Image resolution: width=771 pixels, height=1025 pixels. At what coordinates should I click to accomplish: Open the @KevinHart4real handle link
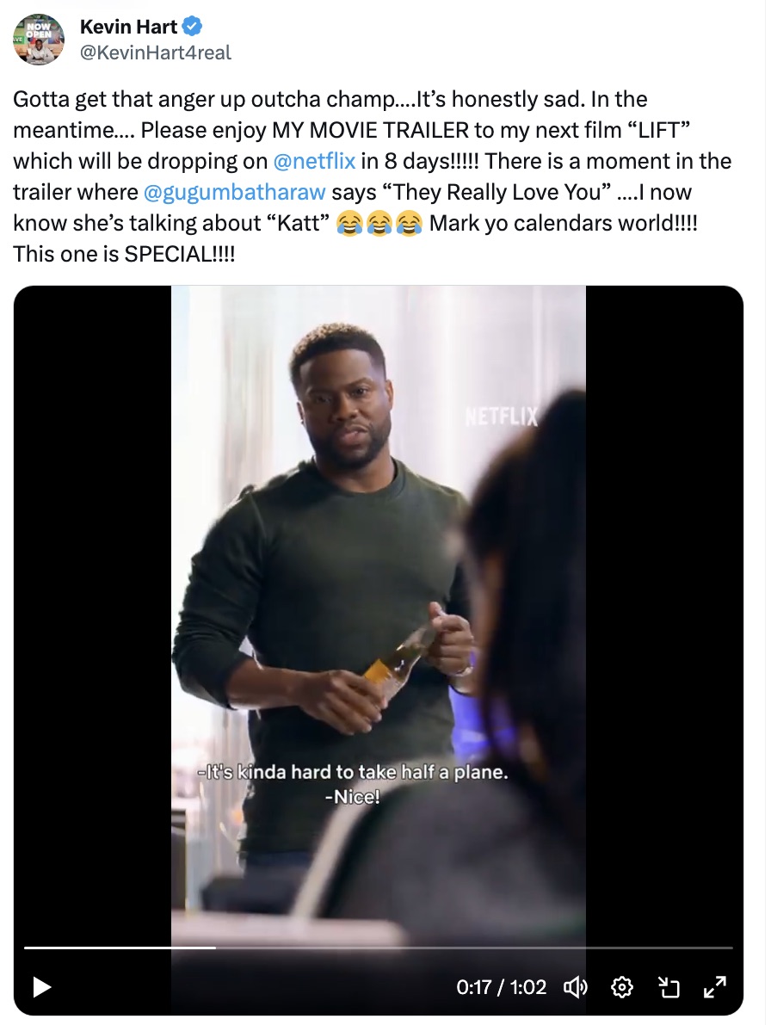(x=156, y=52)
